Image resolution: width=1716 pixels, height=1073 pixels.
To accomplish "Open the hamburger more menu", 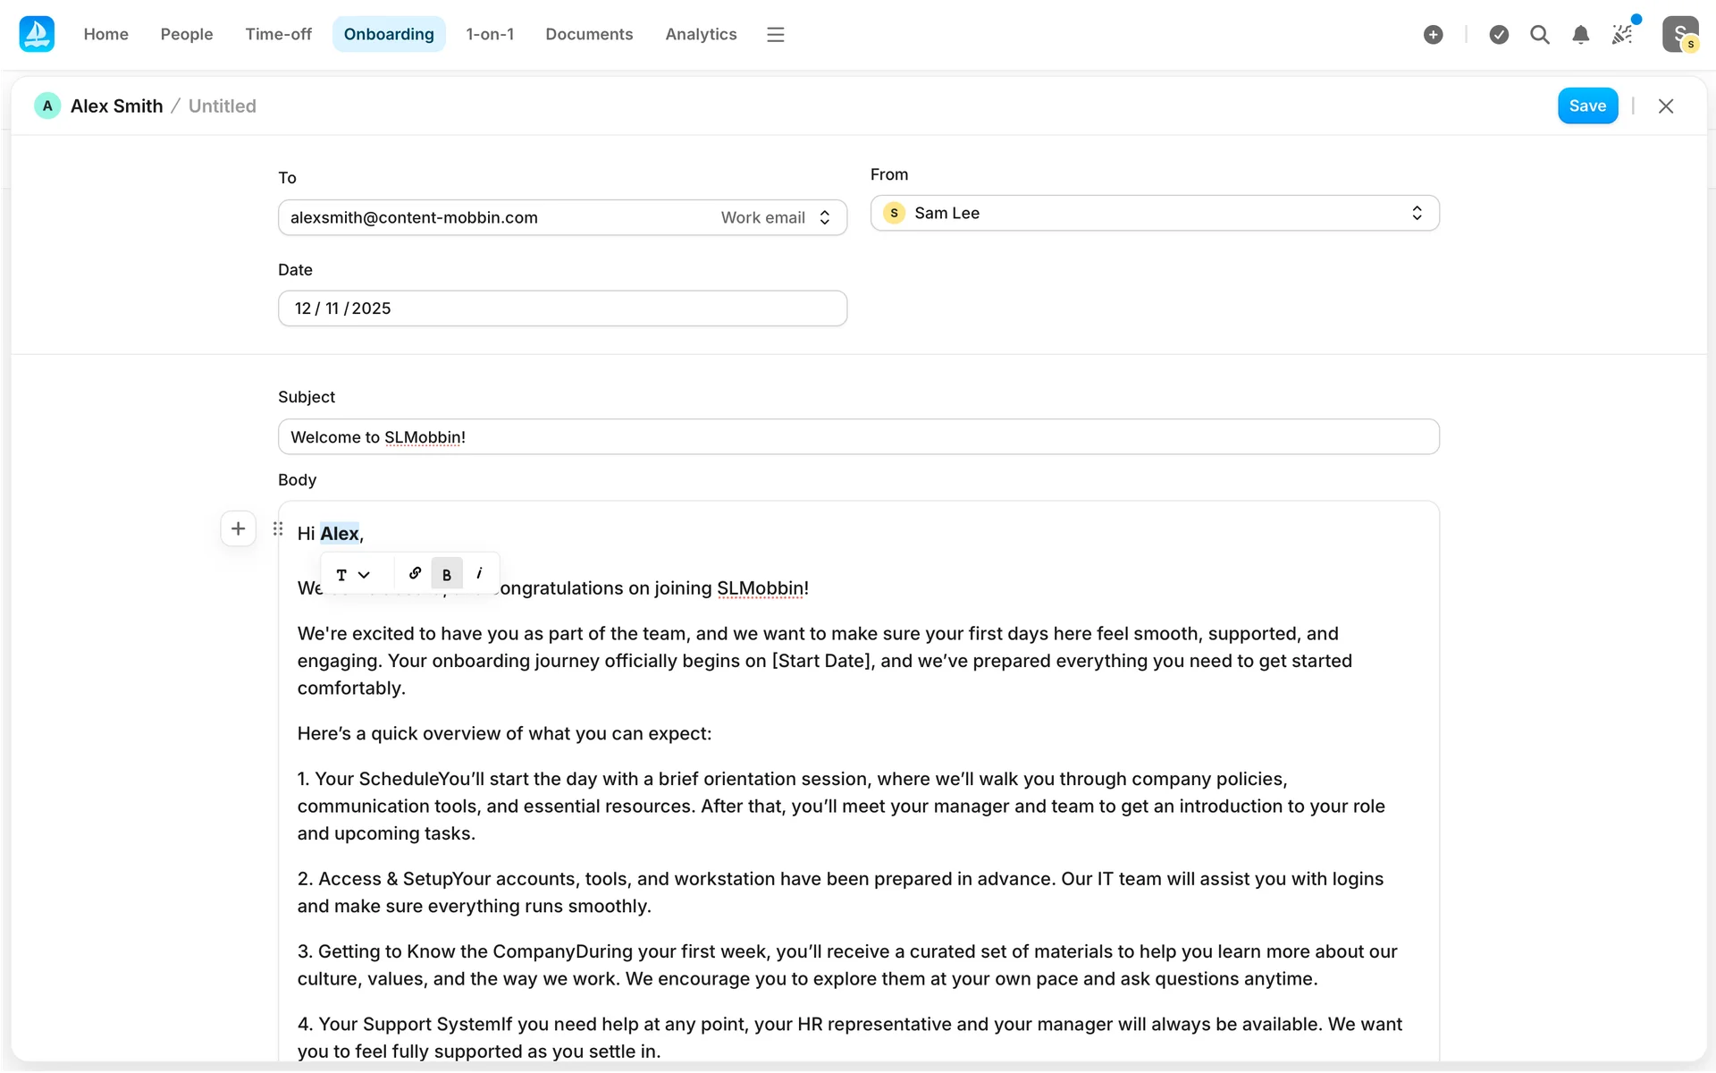I will tap(775, 34).
